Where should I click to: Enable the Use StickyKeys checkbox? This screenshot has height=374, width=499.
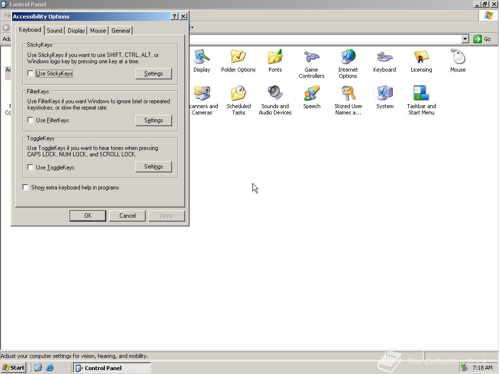30,74
